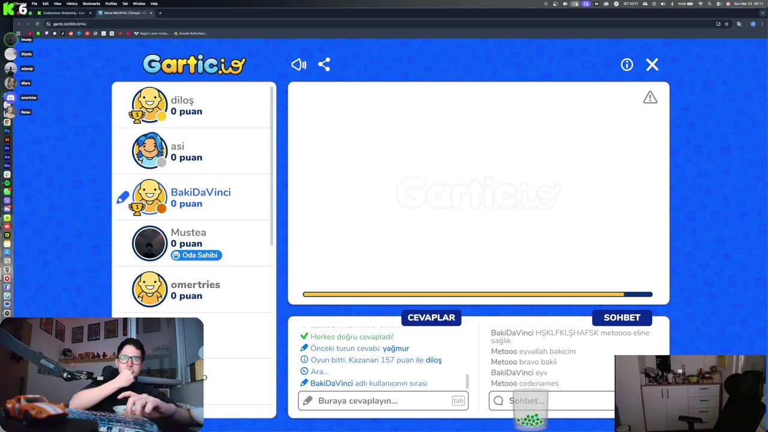Reload the page
This screenshot has height=432, width=768.
[x=37, y=24]
